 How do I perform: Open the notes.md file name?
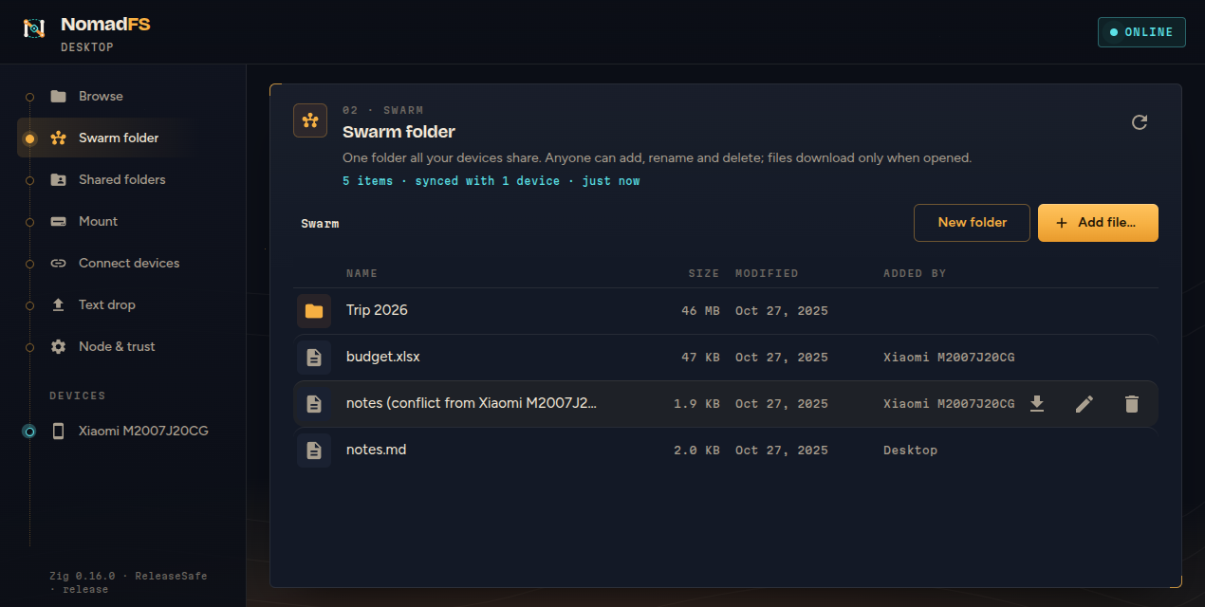[x=376, y=450]
